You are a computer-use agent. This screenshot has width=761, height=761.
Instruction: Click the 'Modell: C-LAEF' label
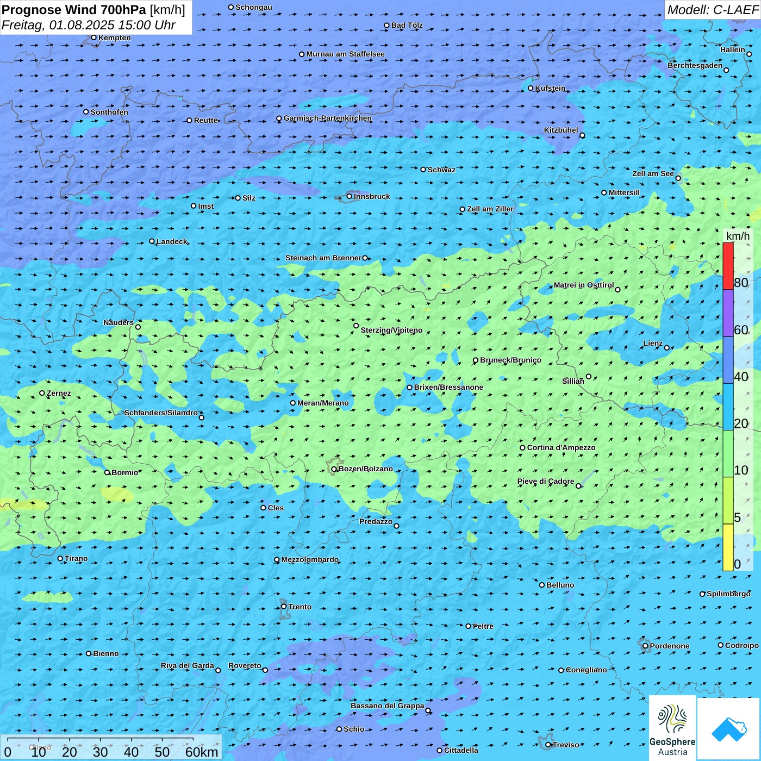(x=712, y=10)
